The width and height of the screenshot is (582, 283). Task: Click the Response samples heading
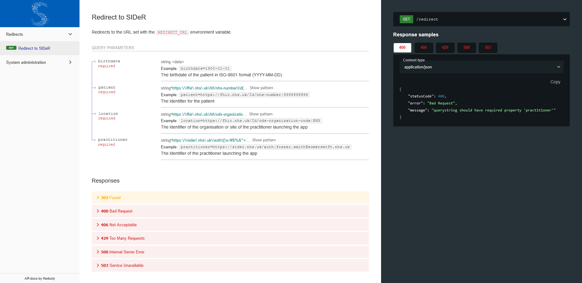pyautogui.click(x=416, y=34)
